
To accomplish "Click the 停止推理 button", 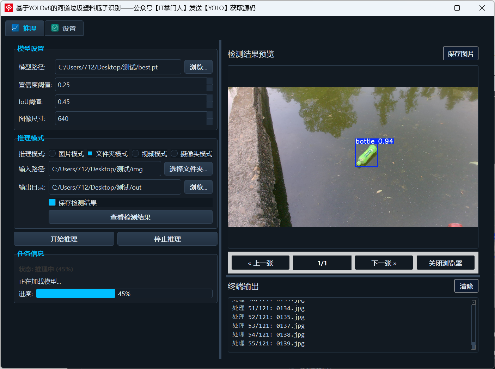I will [167, 239].
